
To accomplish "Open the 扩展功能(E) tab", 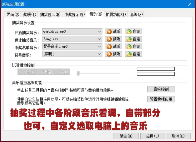I will tap(116, 14).
